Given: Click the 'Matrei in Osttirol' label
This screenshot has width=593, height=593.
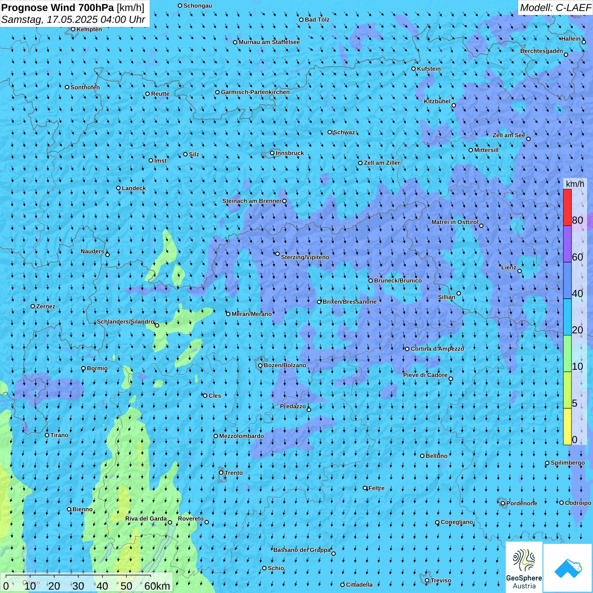Looking at the screenshot, I should 455,222.
